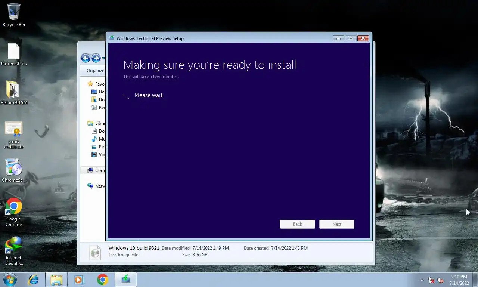Screen dimensions: 478x287
Task: Select Recent Places under Favorites
Action: [99, 108]
